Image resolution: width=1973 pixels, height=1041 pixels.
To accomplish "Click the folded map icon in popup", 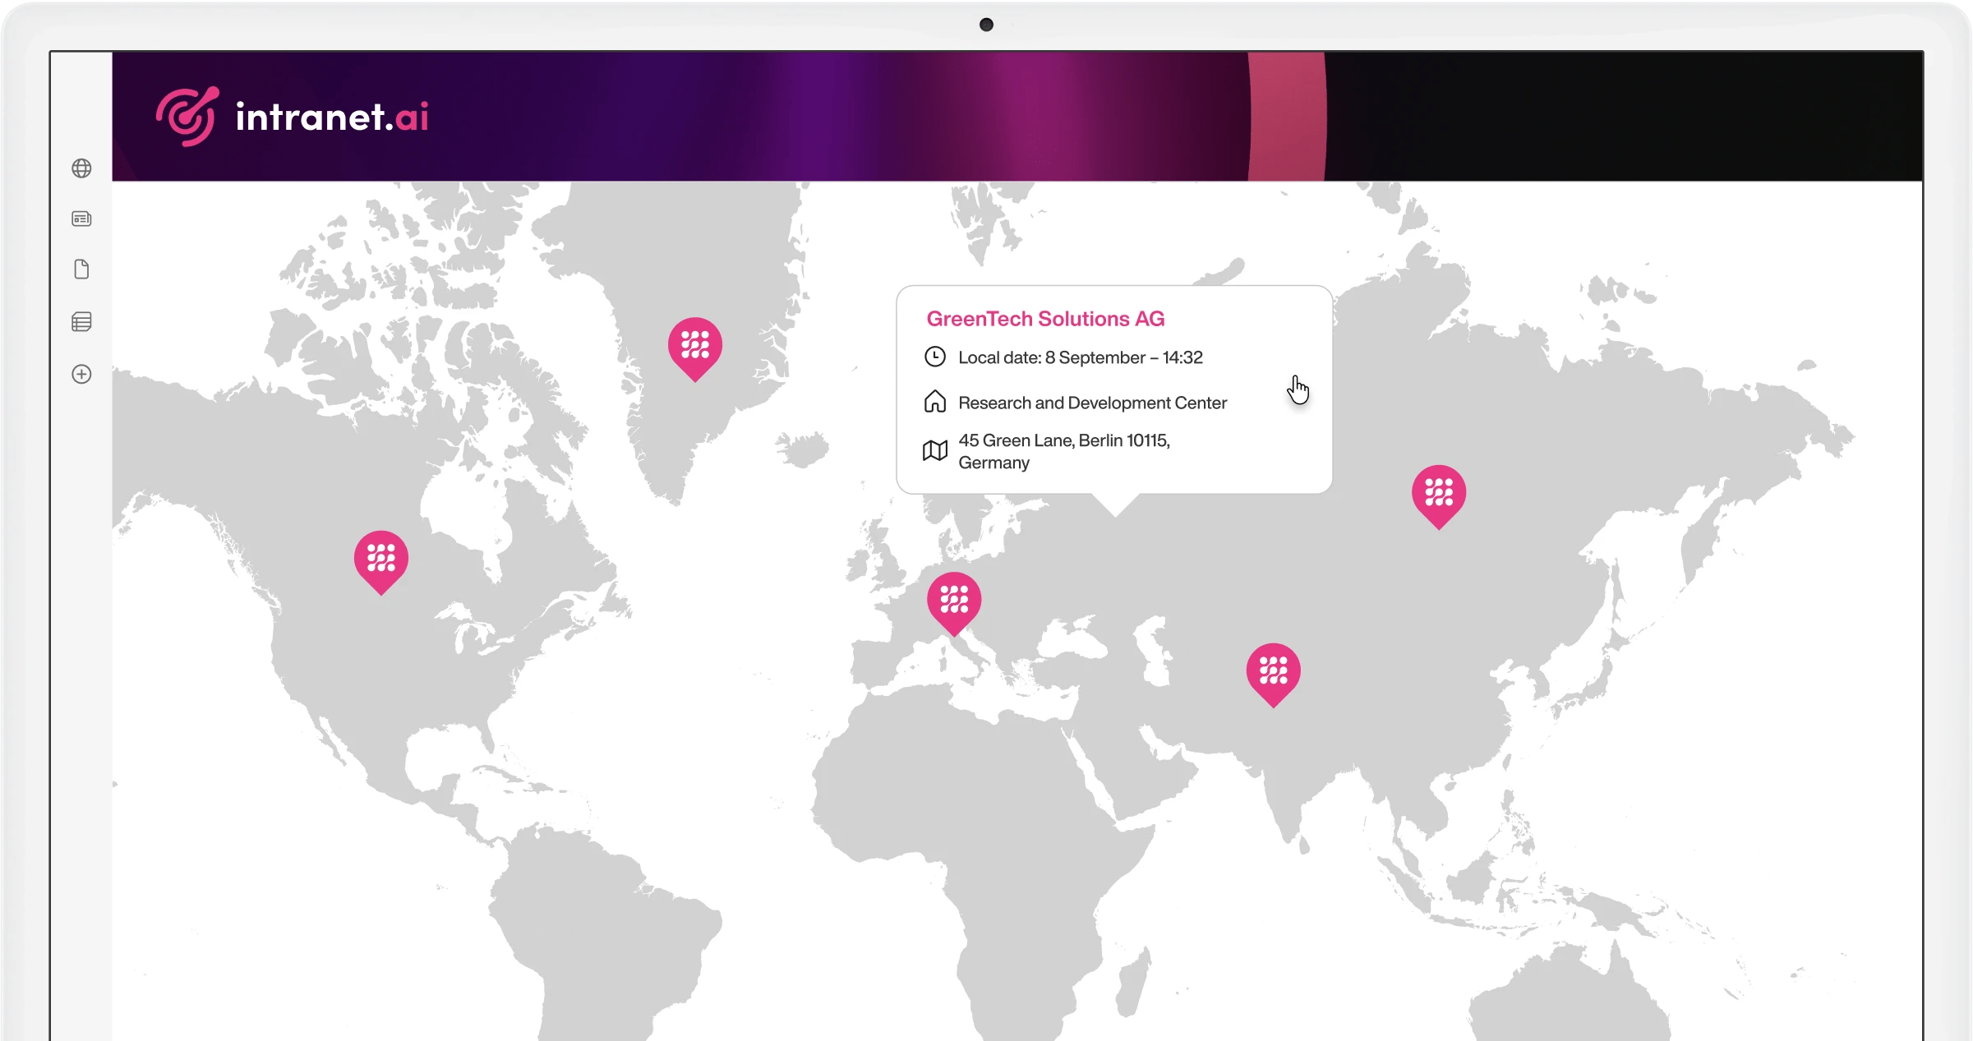I will 935,450.
